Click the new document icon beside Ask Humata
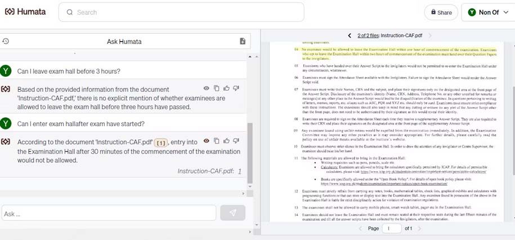Viewport: 515px width, 240px height. point(243,41)
